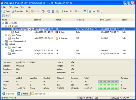Select the New Job icon under Local Jobs
Image resolution: width=136 pixels, height=100 pixels.
point(10,38)
